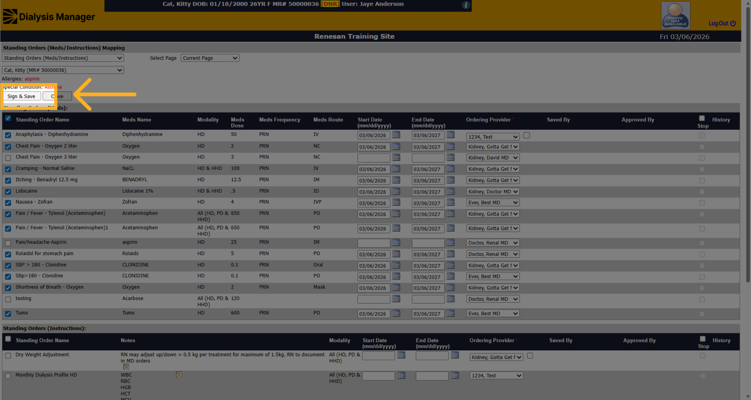Check the testing order checkbox
Screen dimensions: 751x400
[x=8, y=299]
